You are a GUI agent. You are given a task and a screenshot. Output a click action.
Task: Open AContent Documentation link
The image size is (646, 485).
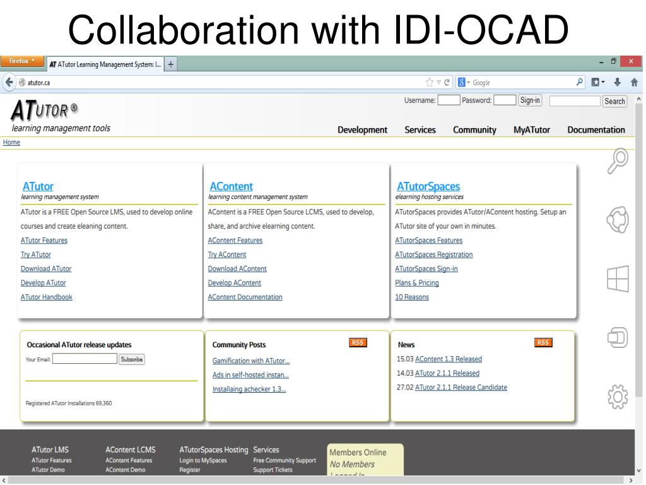coord(245,297)
